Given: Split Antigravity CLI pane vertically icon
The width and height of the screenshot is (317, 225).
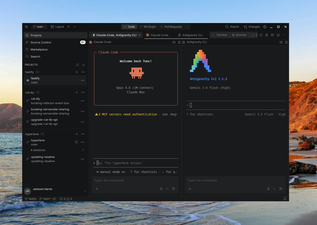Looking at the screenshot, I should click(287, 42).
